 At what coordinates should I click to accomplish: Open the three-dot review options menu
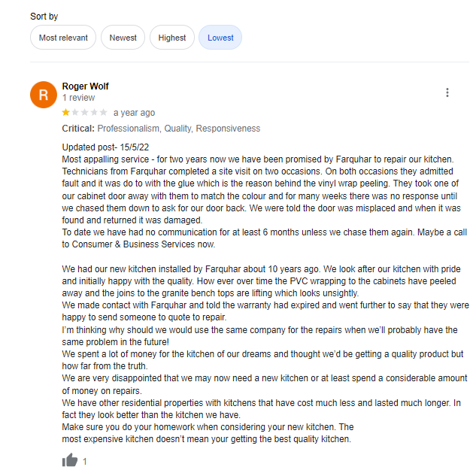(447, 92)
